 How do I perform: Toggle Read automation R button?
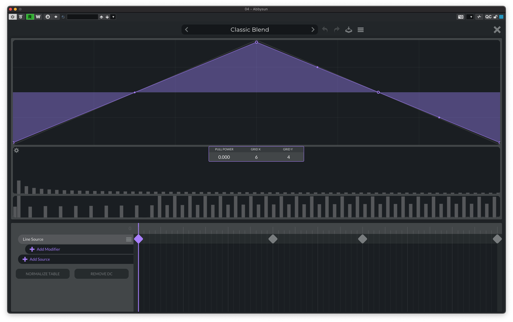(x=30, y=17)
